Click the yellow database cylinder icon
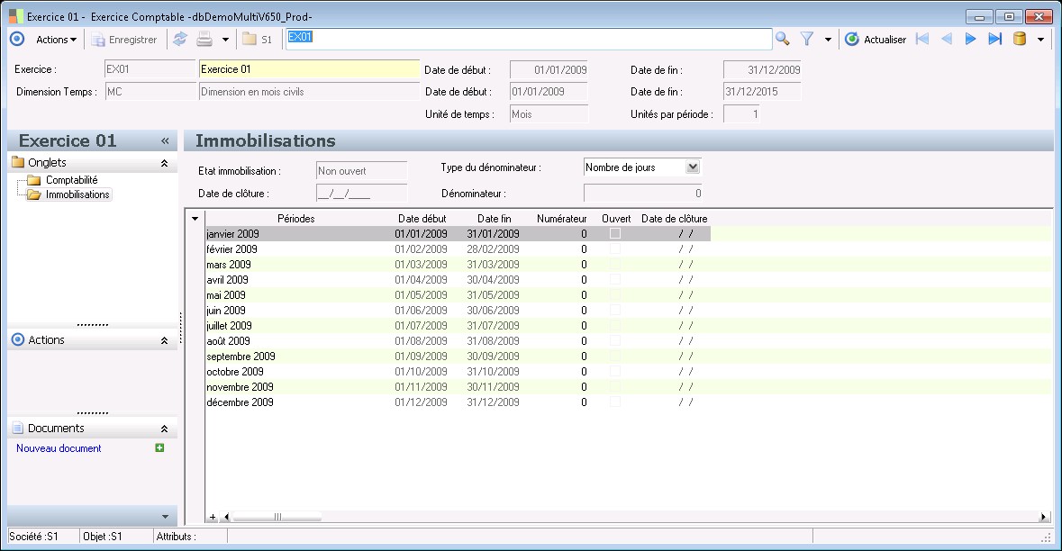Viewport: 1062px width, 551px height. pos(1020,39)
